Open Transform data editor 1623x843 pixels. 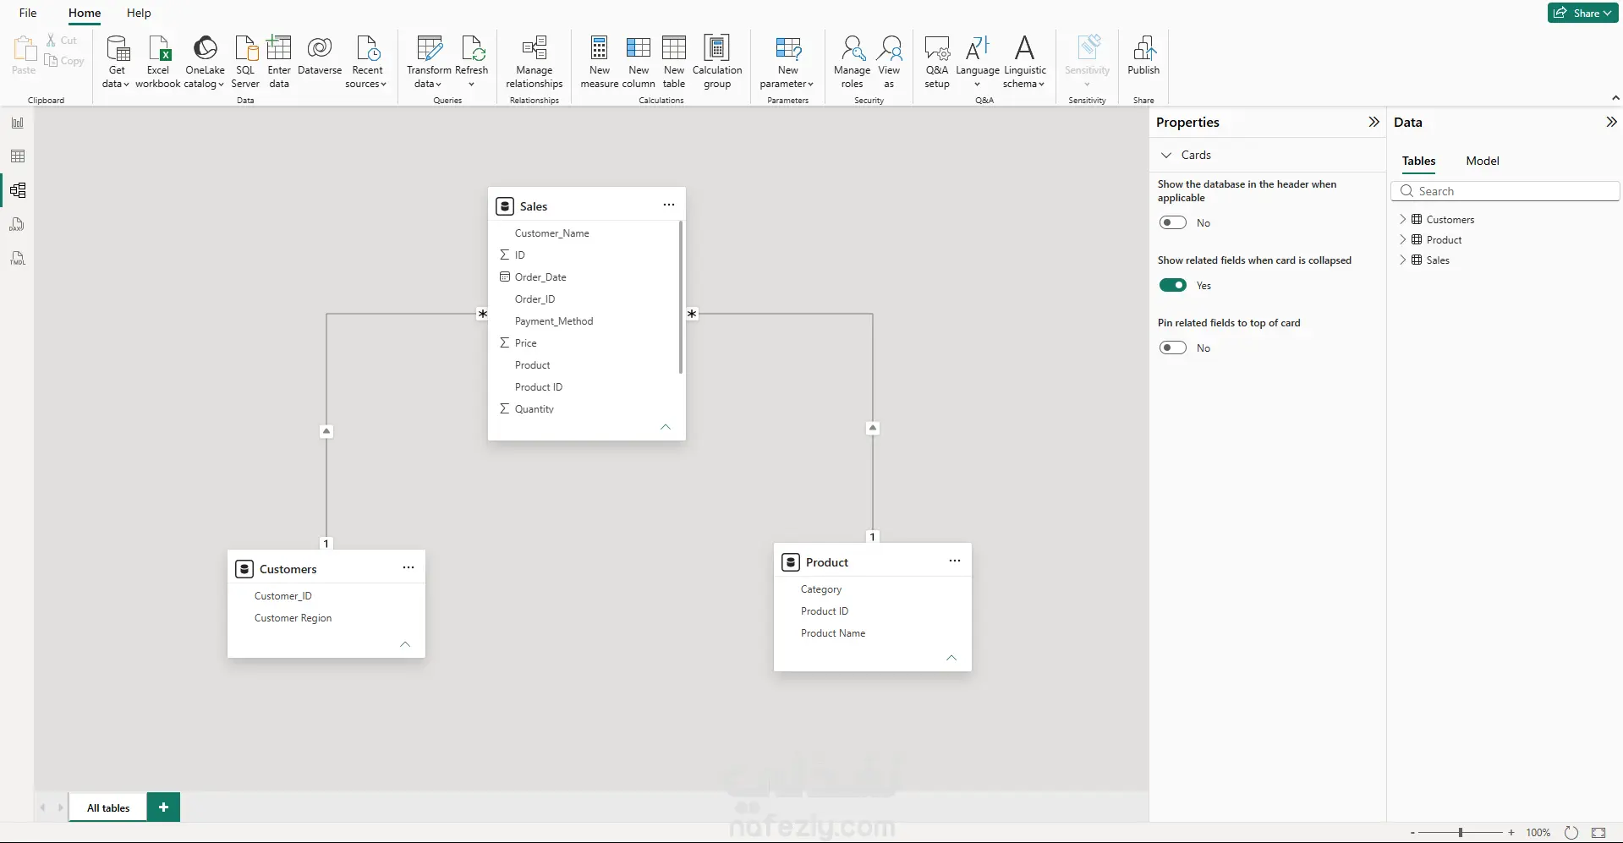pos(429,62)
